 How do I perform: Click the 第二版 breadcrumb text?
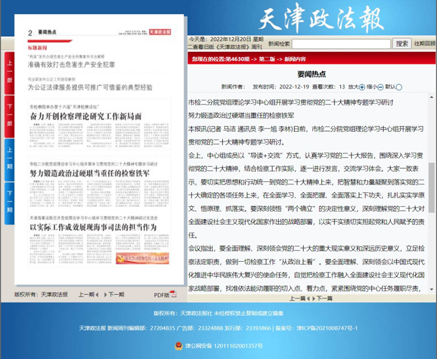click(267, 59)
